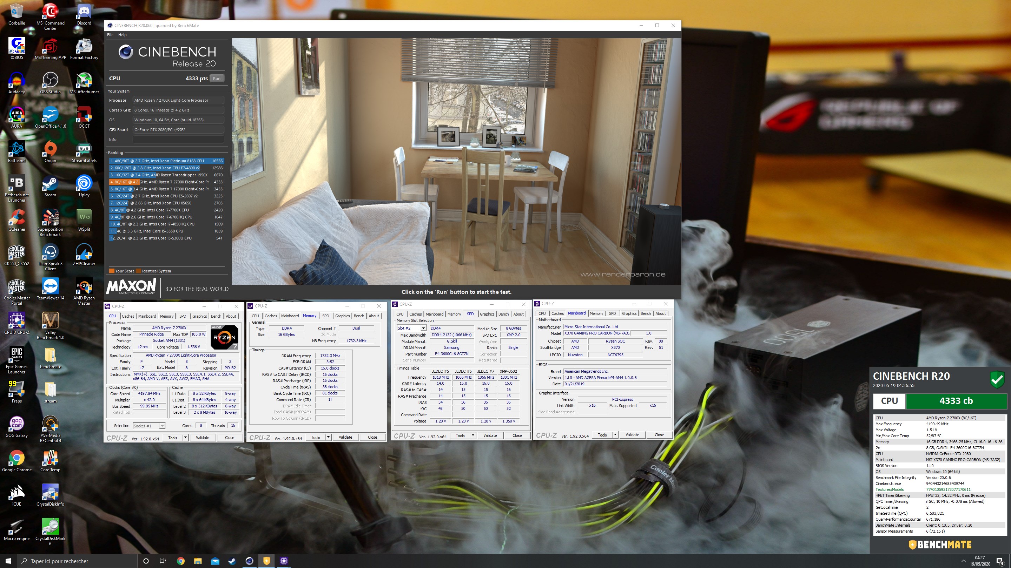1011x568 pixels.
Task: Click Close button in CPU-Z Memory window
Action: pos(372,437)
